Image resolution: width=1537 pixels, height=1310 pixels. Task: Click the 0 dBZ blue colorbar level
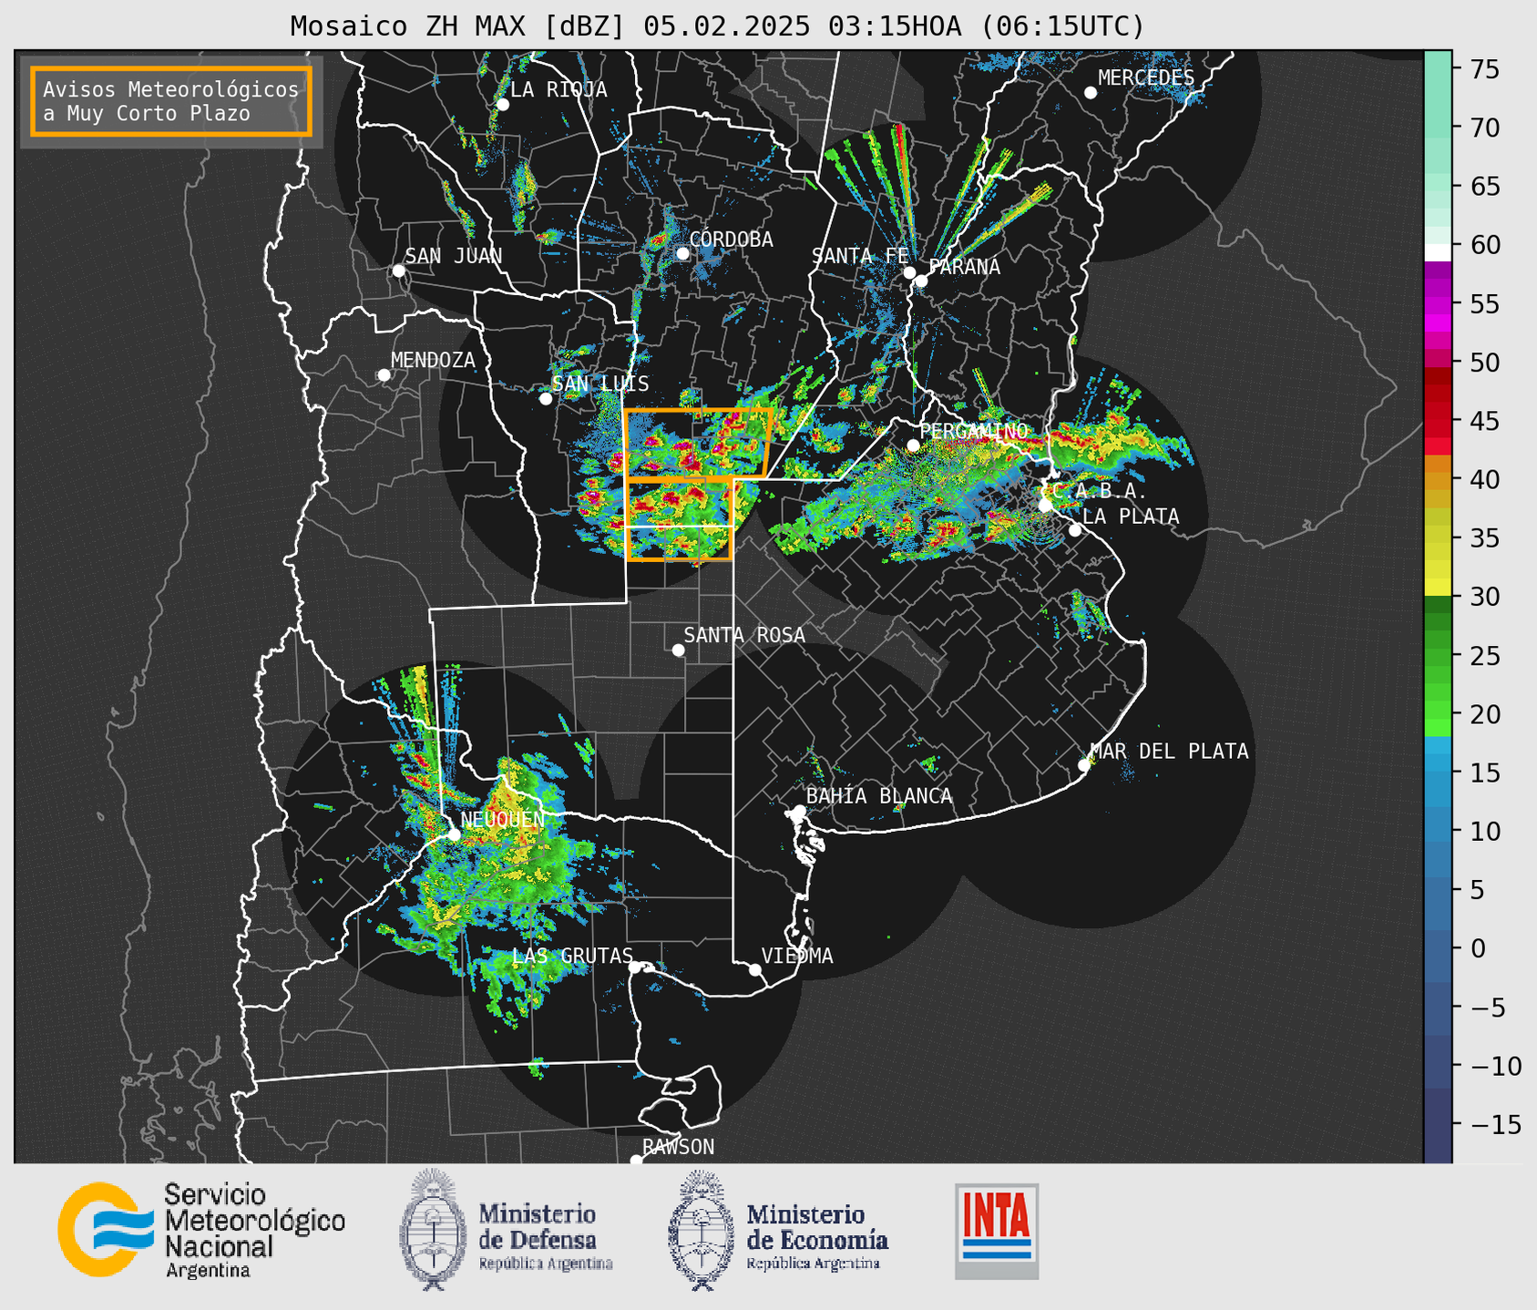click(x=1438, y=948)
